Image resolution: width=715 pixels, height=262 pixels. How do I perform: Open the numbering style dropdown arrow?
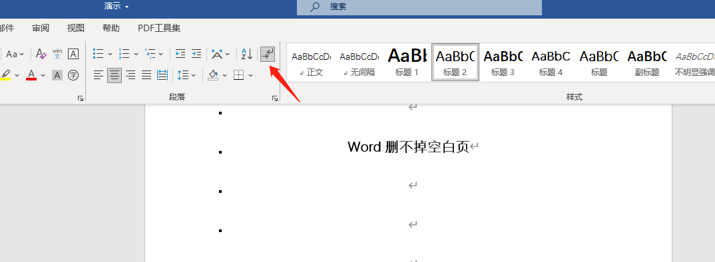click(x=136, y=55)
